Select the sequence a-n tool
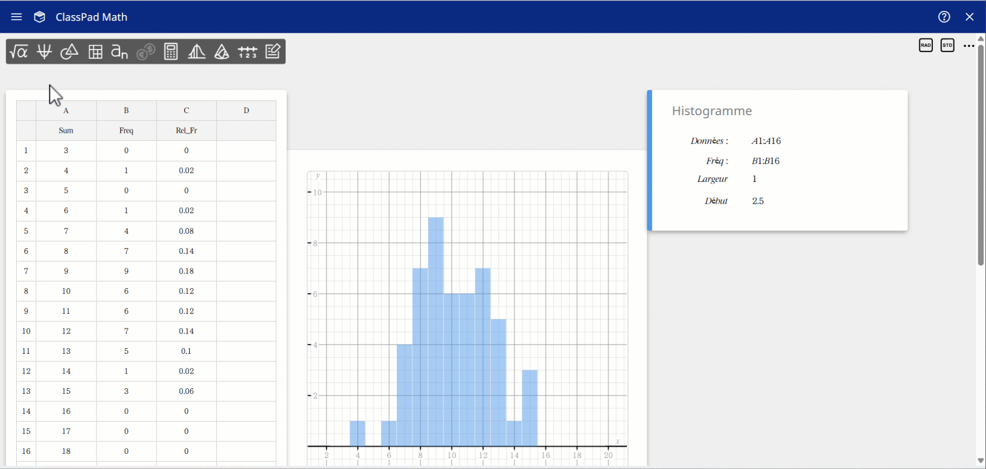This screenshot has width=986, height=469. pos(120,52)
